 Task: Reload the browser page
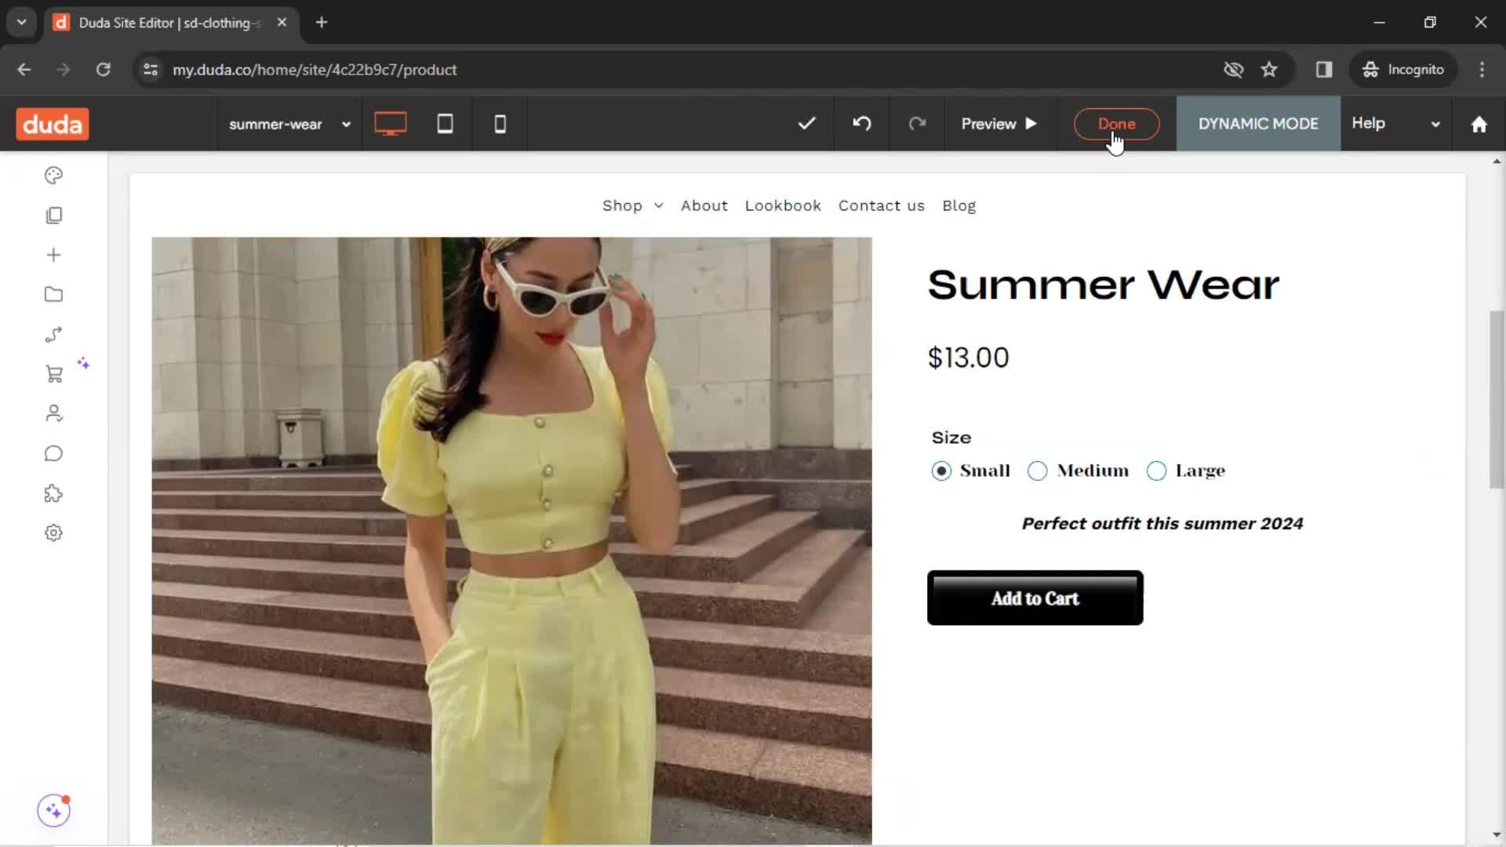(x=103, y=69)
